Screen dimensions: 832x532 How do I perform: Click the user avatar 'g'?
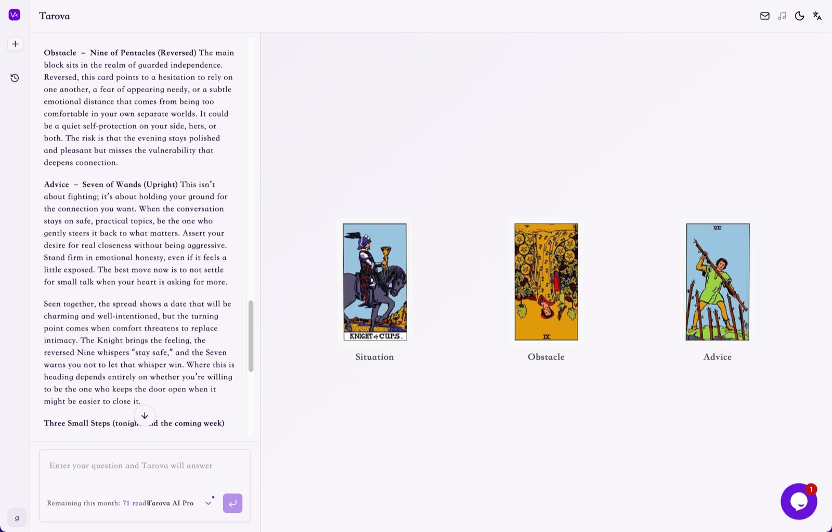(17, 517)
